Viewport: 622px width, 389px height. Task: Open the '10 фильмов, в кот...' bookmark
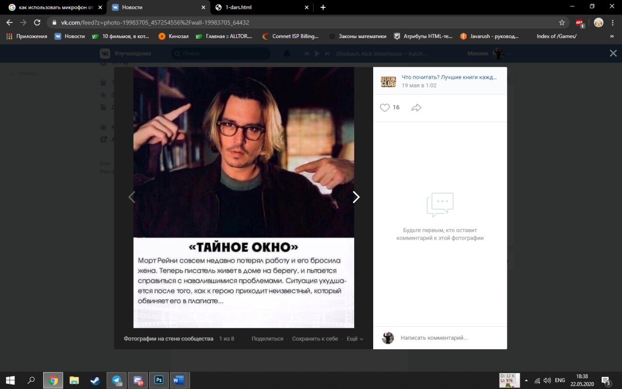pos(121,36)
